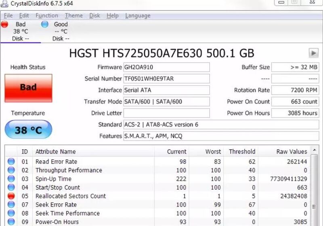The image size is (323, 226).
Task: Open the Function menu
Action: [47, 15]
